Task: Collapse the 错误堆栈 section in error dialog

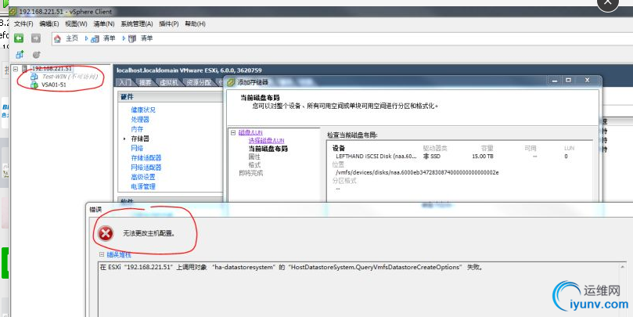Action: 102,255
